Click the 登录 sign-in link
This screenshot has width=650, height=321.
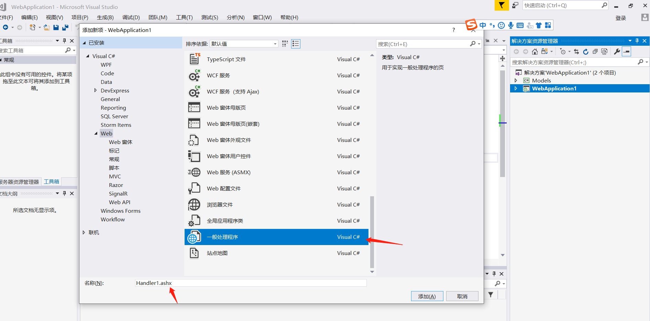[621, 18]
